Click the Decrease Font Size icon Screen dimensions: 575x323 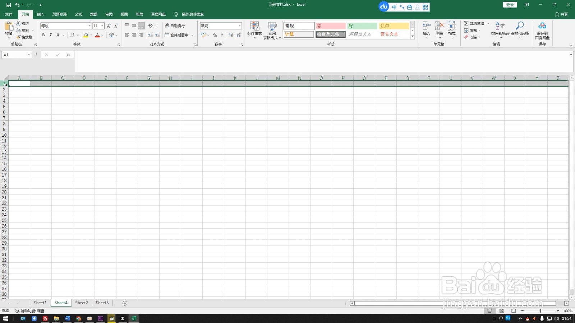116,26
